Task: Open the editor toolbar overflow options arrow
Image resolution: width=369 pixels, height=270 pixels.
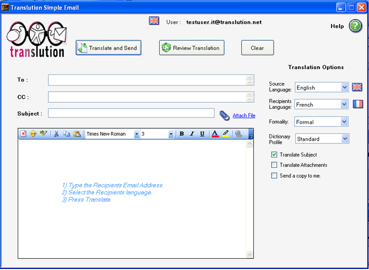Action: (250, 134)
